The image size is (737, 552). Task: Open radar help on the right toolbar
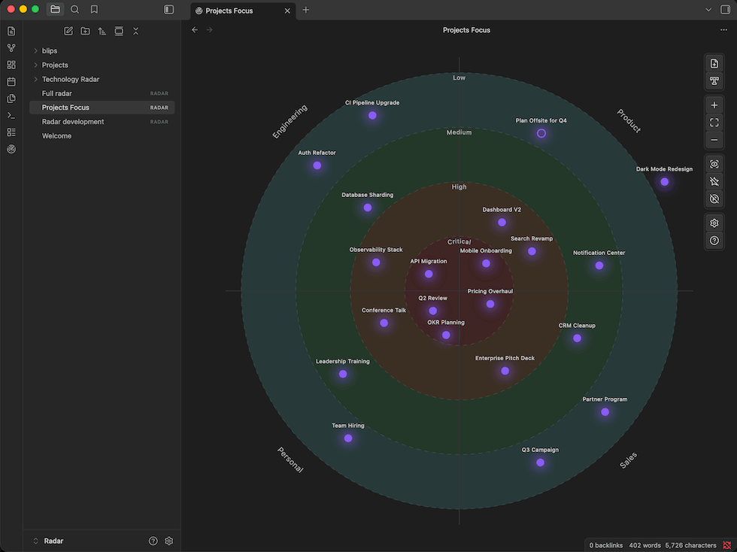(714, 241)
